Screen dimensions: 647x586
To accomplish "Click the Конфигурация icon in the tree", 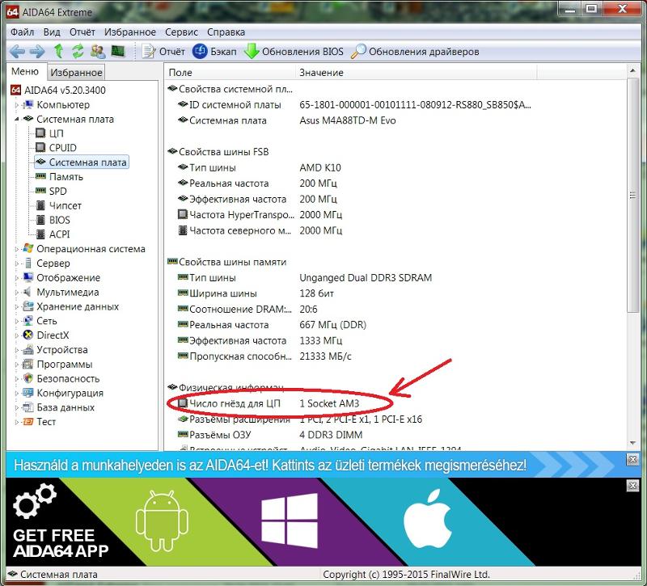I will [x=28, y=393].
